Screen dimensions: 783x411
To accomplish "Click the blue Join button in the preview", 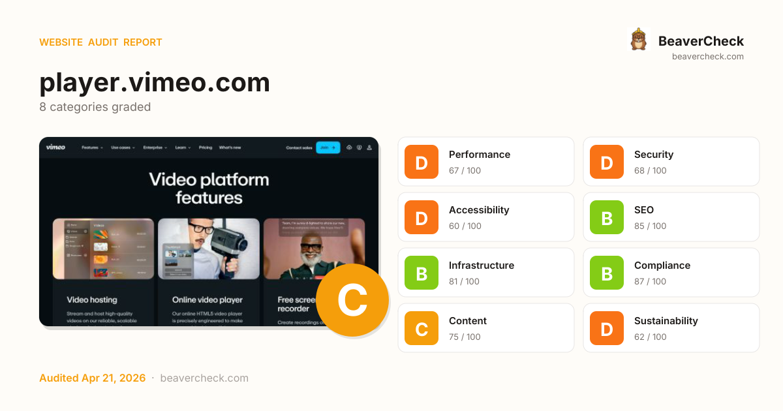I will coord(328,147).
